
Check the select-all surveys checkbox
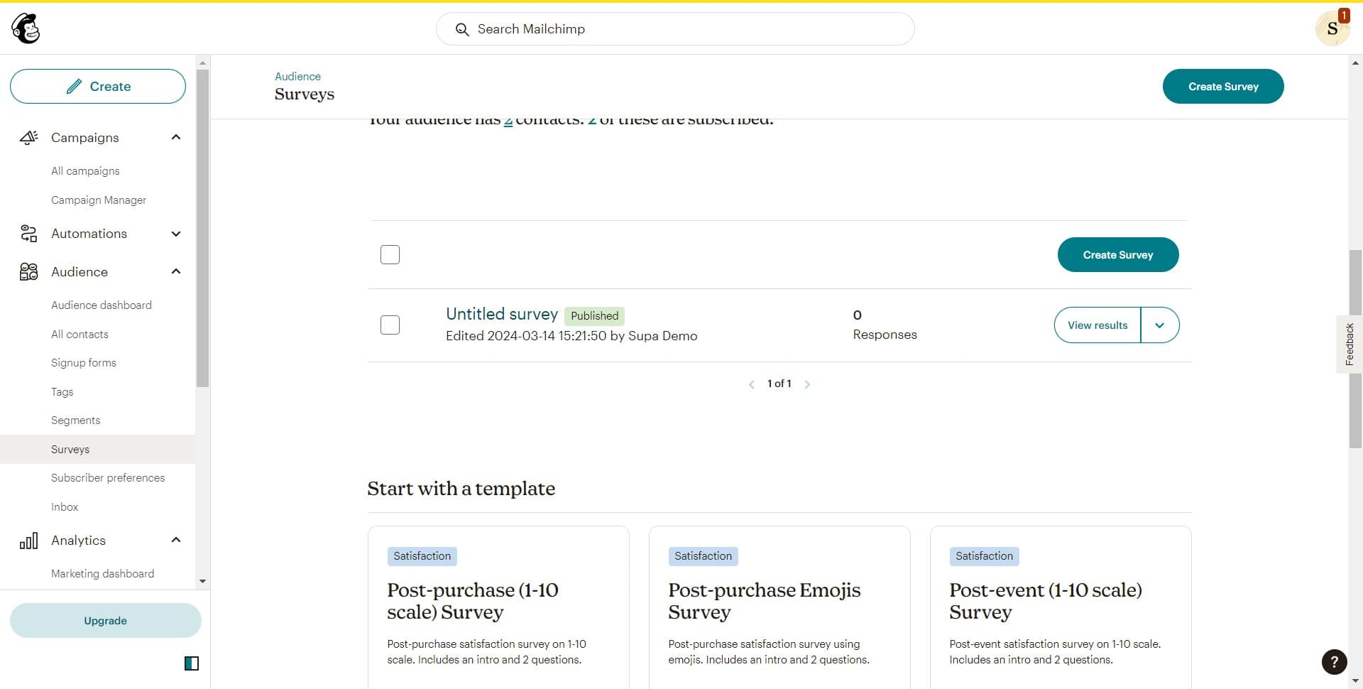(x=390, y=254)
